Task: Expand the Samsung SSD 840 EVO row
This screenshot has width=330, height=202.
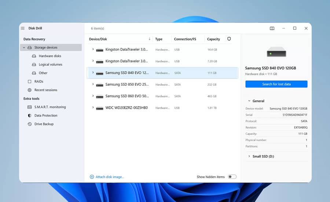Action: (x=93, y=72)
